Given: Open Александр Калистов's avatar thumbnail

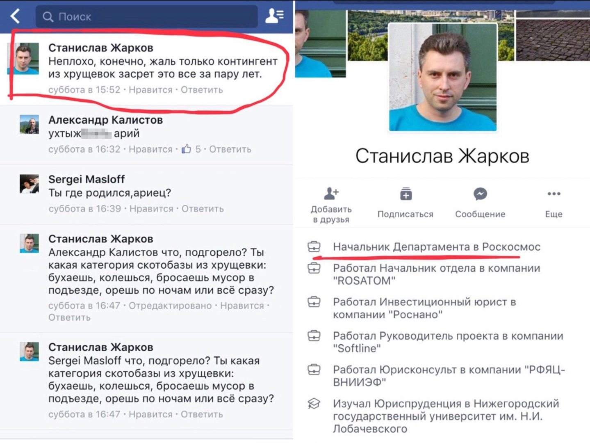Looking at the screenshot, I should click(x=29, y=124).
